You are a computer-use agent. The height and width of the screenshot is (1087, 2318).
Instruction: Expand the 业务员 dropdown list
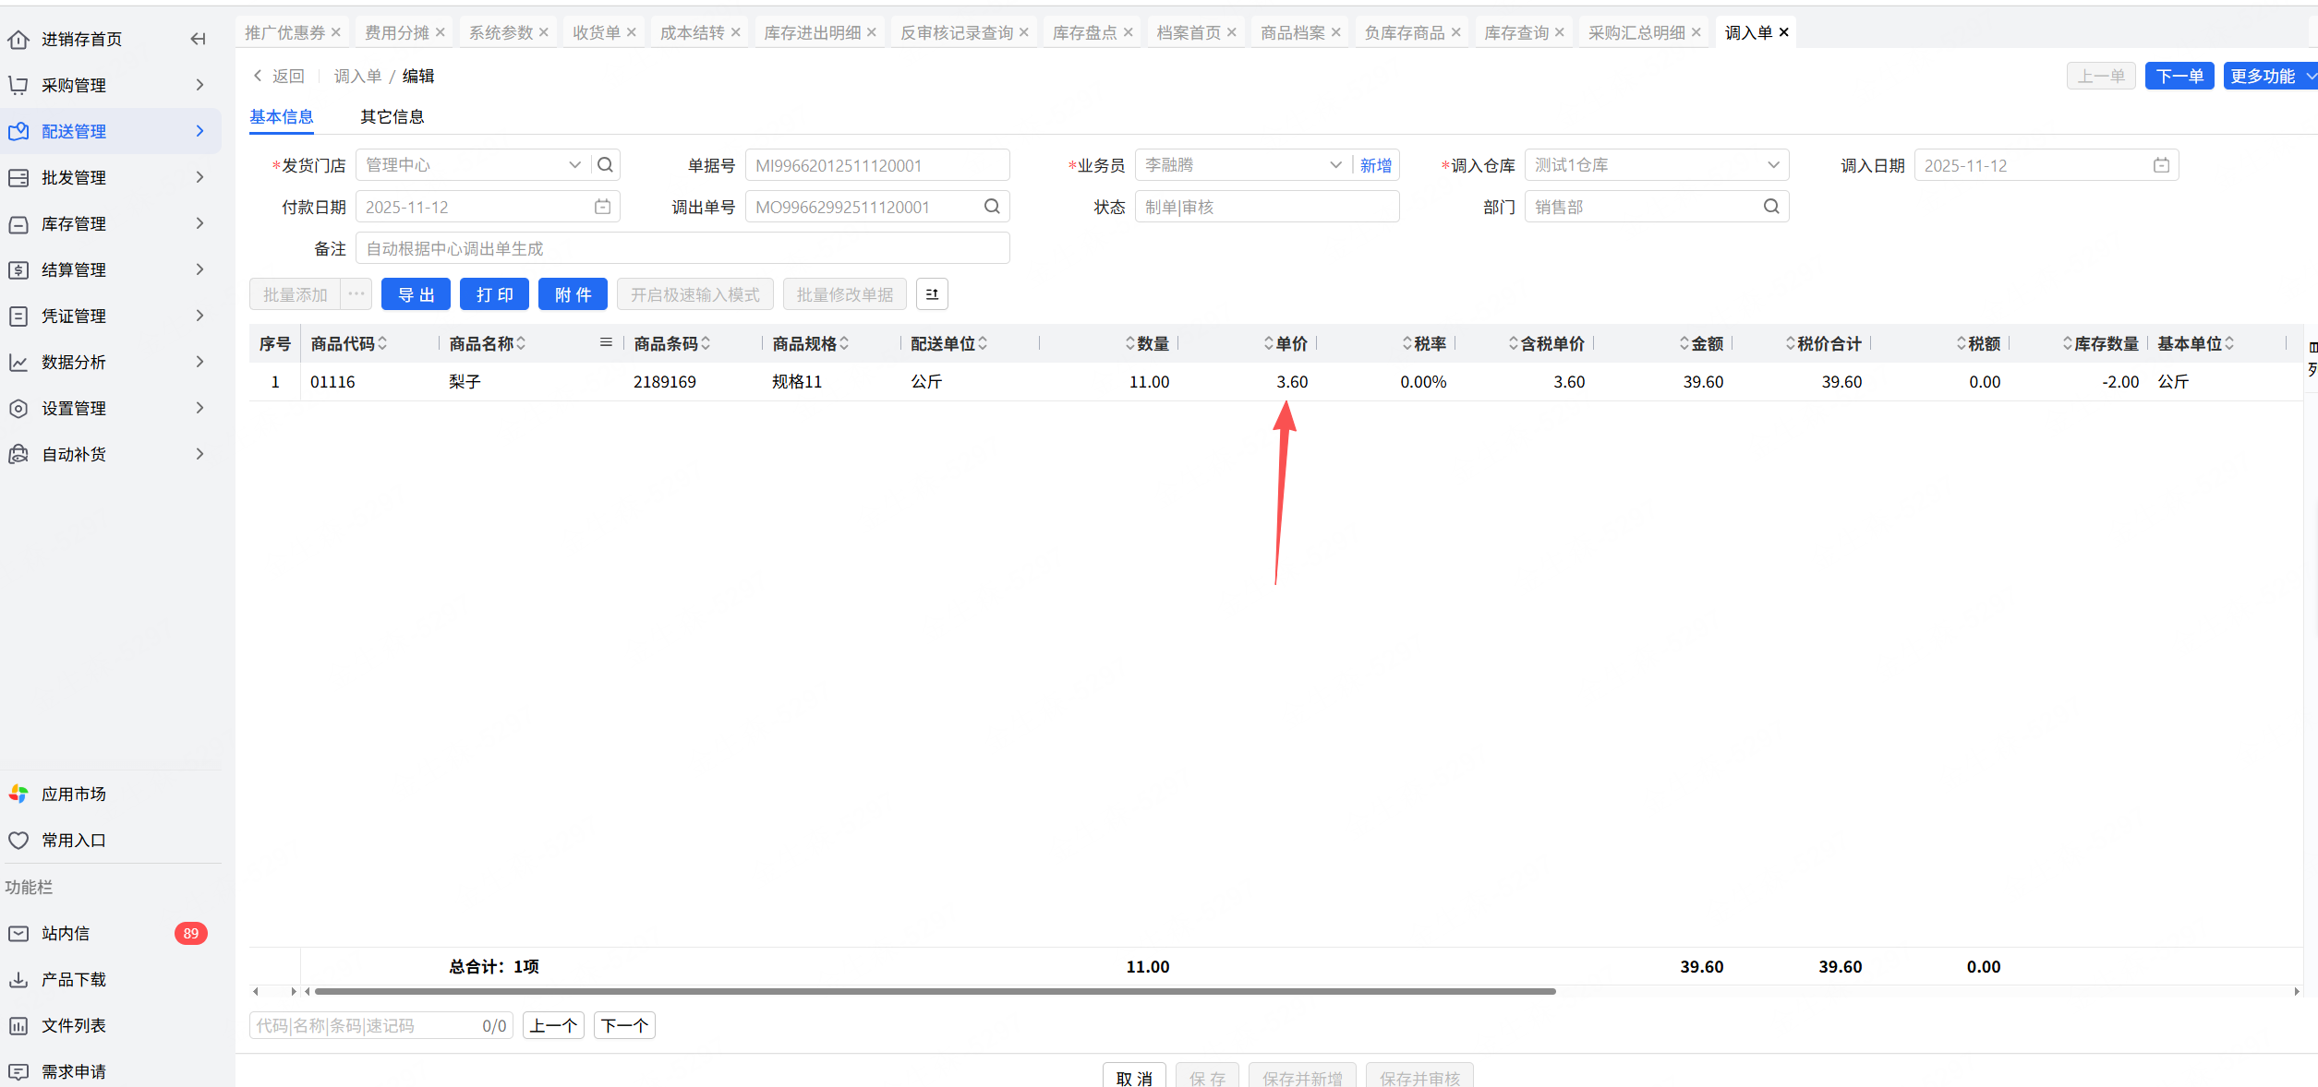click(x=1334, y=165)
